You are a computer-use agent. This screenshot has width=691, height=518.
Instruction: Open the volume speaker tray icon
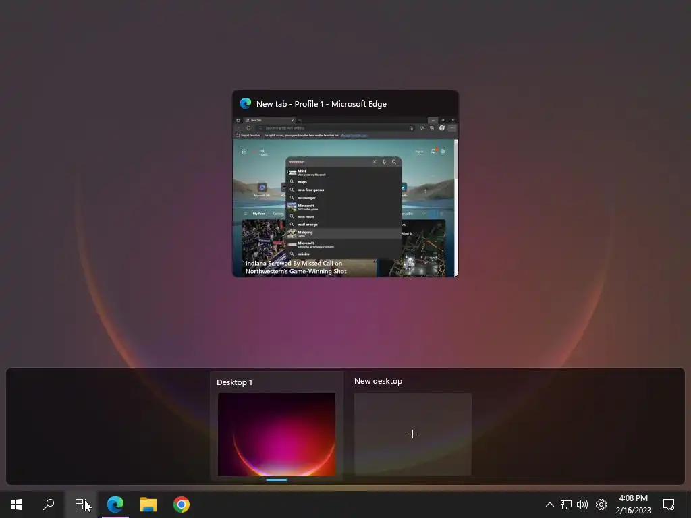582,505
